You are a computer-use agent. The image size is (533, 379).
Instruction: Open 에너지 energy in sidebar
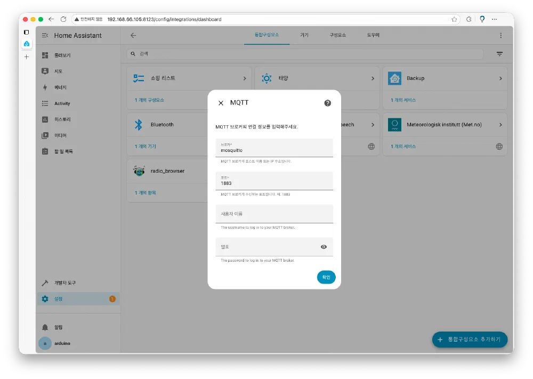(x=60, y=87)
